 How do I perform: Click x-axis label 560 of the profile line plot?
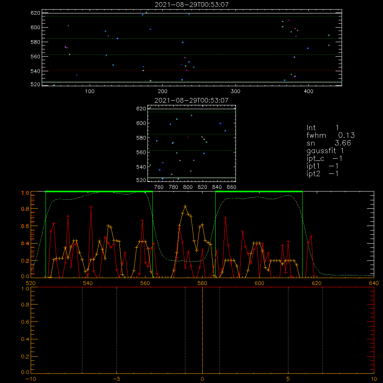pyautogui.click(x=145, y=283)
